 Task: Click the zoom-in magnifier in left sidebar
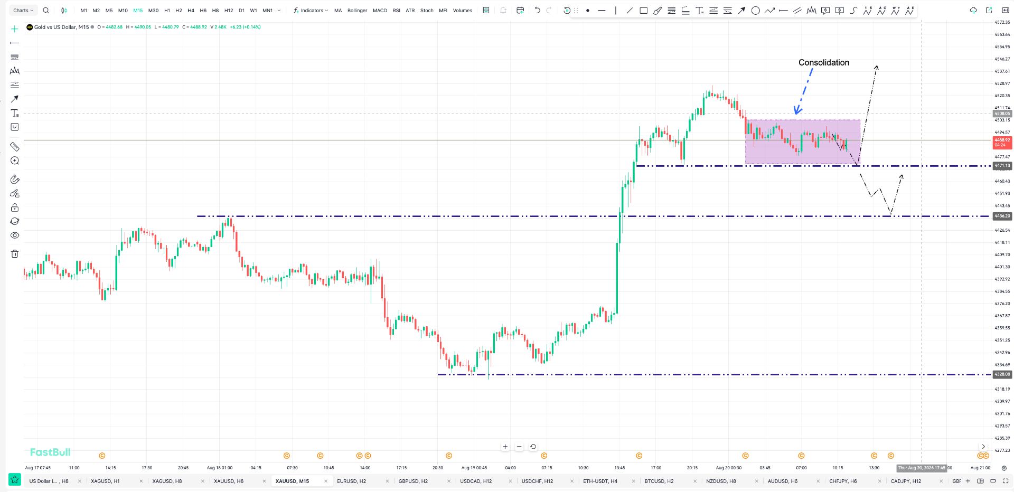(x=15, y=160)
